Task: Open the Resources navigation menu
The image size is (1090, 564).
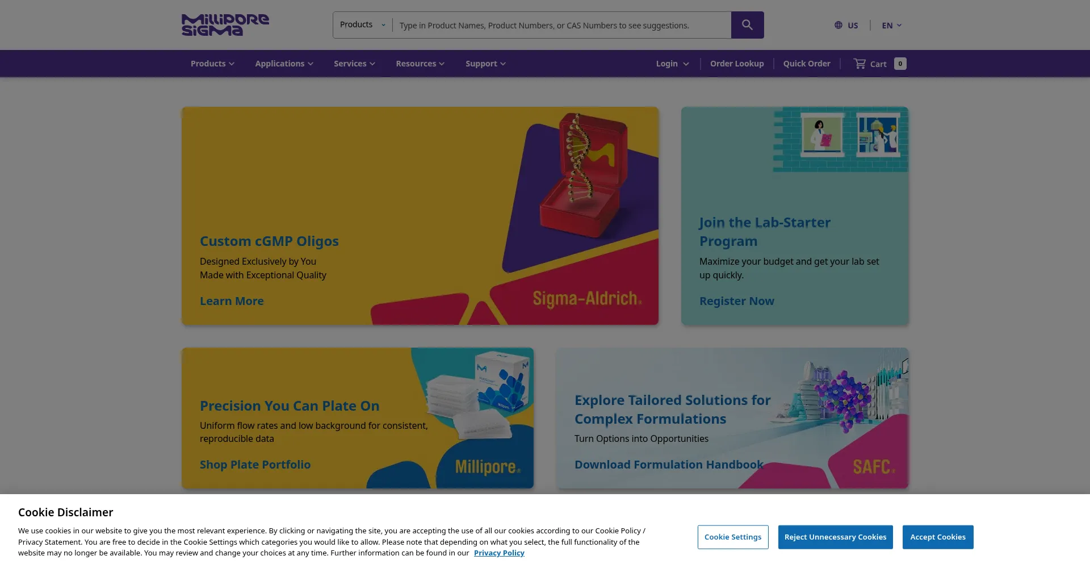Action: [x=420, y=64]
